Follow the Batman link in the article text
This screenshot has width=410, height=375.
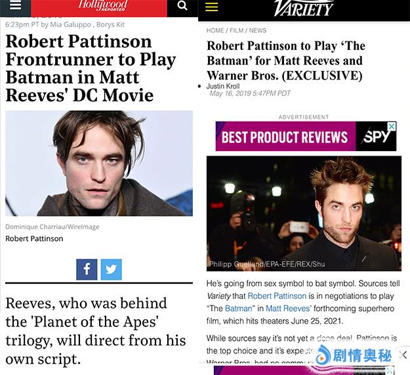(239, 309)
